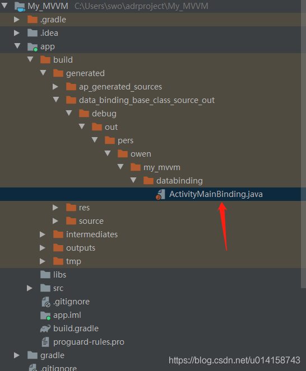The width and height of the screenshot is (306, 371).
Task: Expand the src folder arrow
Action: click(29, 288)
